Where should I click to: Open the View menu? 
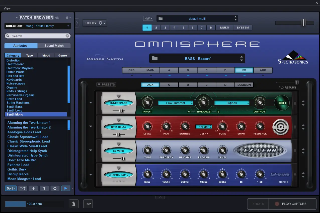[x=7, y=8]
